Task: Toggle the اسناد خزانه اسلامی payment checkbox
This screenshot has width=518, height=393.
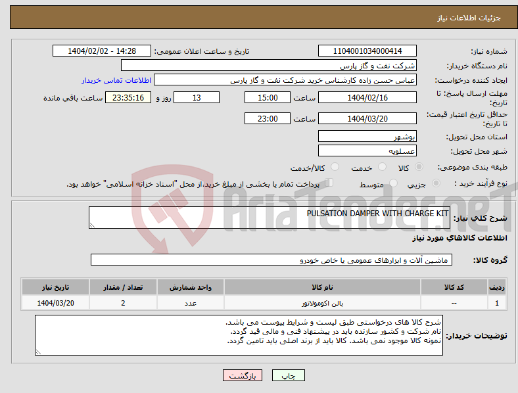Action: [x=329, y=183]
